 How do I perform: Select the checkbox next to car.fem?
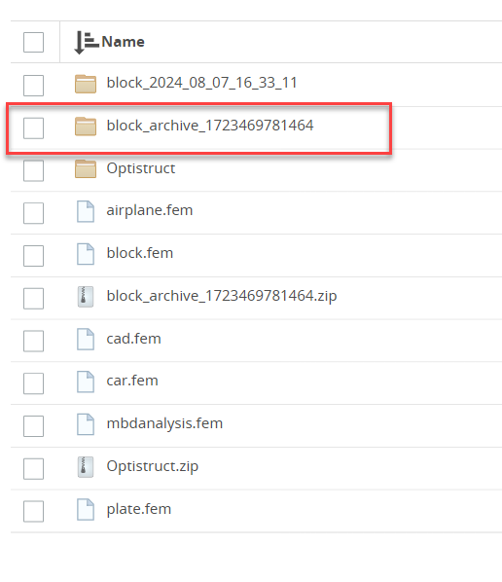click(33, 383)
